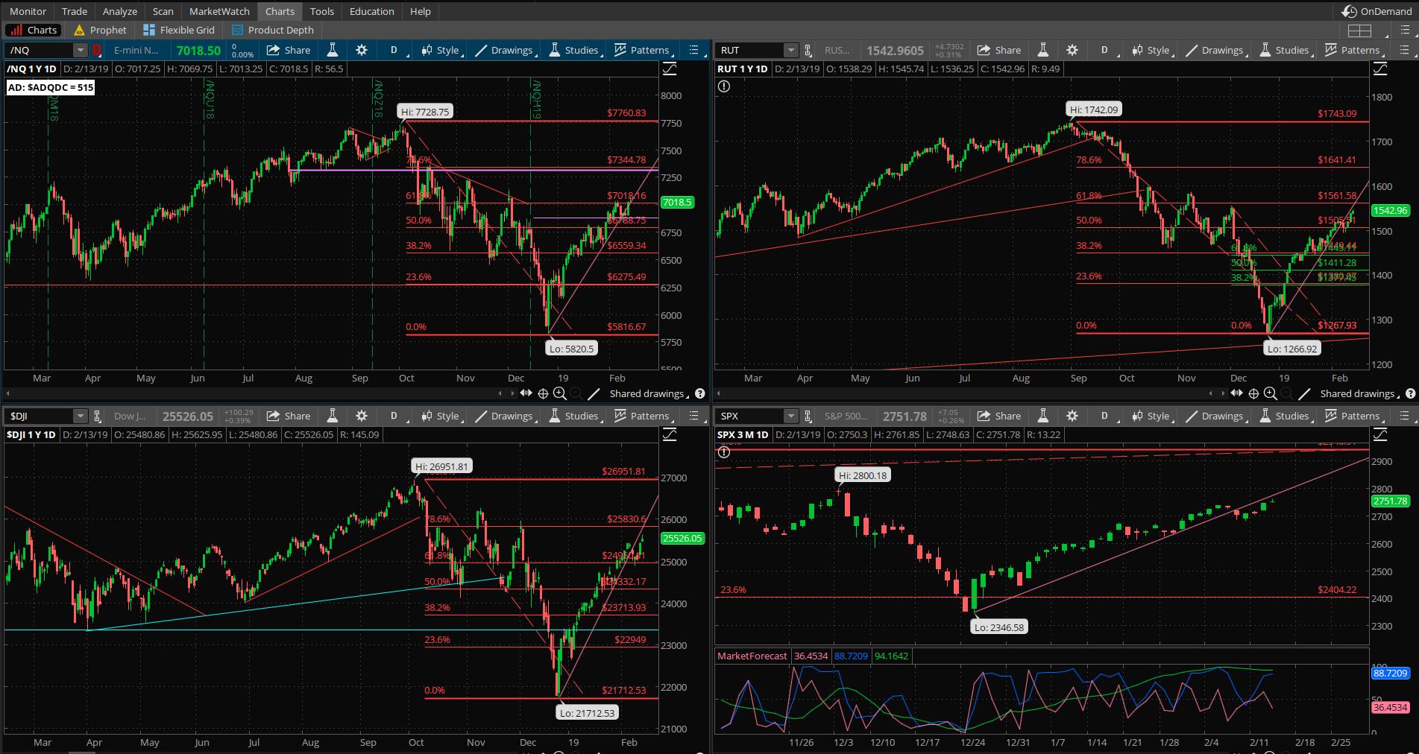Open Shared drawings menu under RUT chart

(1359, 393)
